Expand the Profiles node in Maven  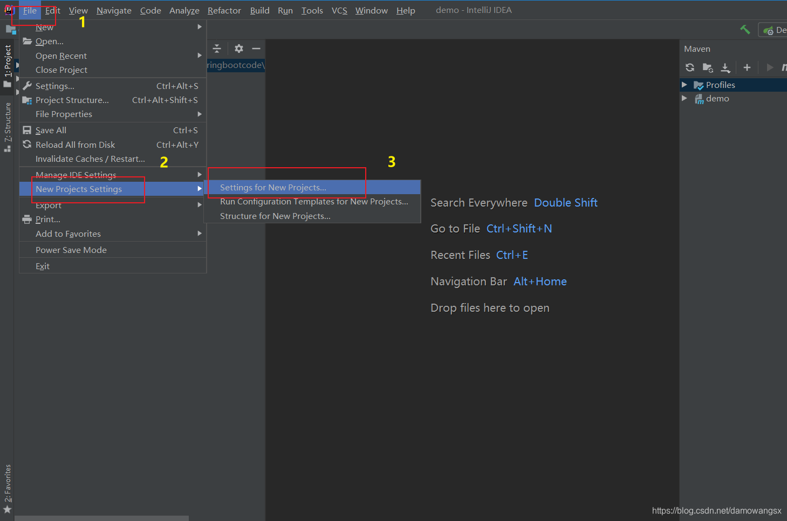(685, 85)
